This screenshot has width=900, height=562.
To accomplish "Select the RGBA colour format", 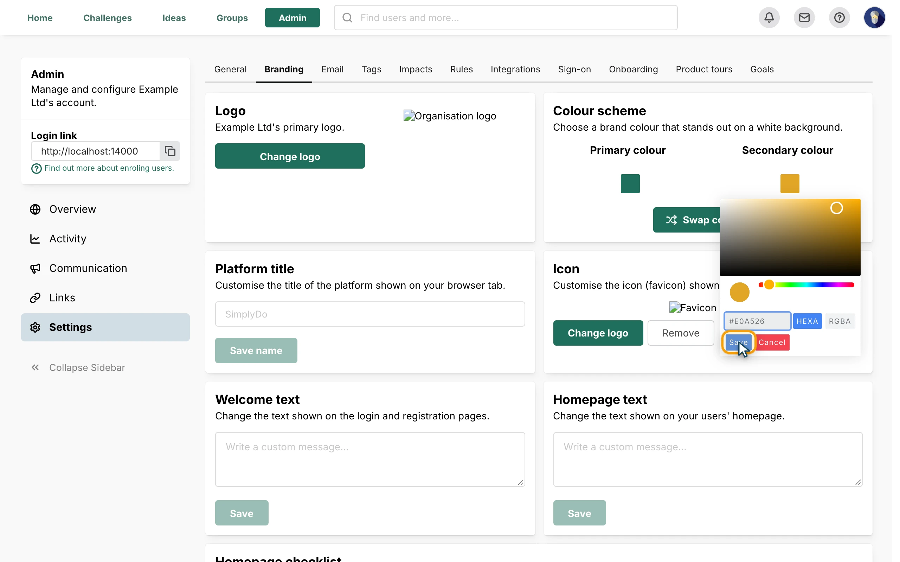I will 840,321.
